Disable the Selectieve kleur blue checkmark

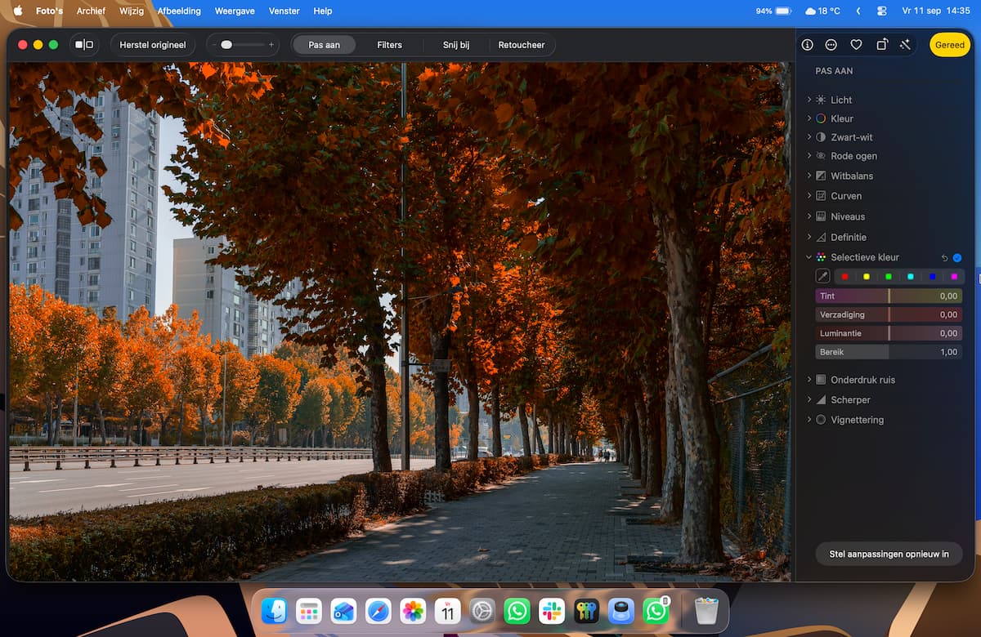click(957, 257)
